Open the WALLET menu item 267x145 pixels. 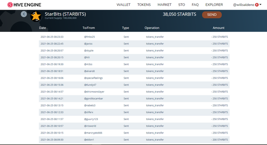[123, 5]
